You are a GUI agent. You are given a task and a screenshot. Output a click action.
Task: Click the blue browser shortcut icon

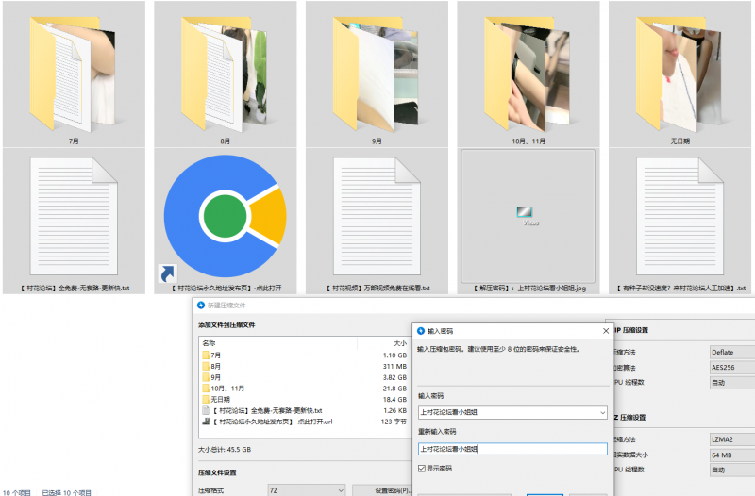(225, 215)
